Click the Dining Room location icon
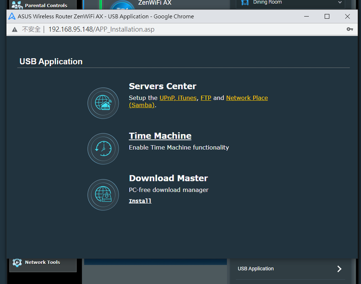Screen dimensions: 361x284 pos(245,3)
